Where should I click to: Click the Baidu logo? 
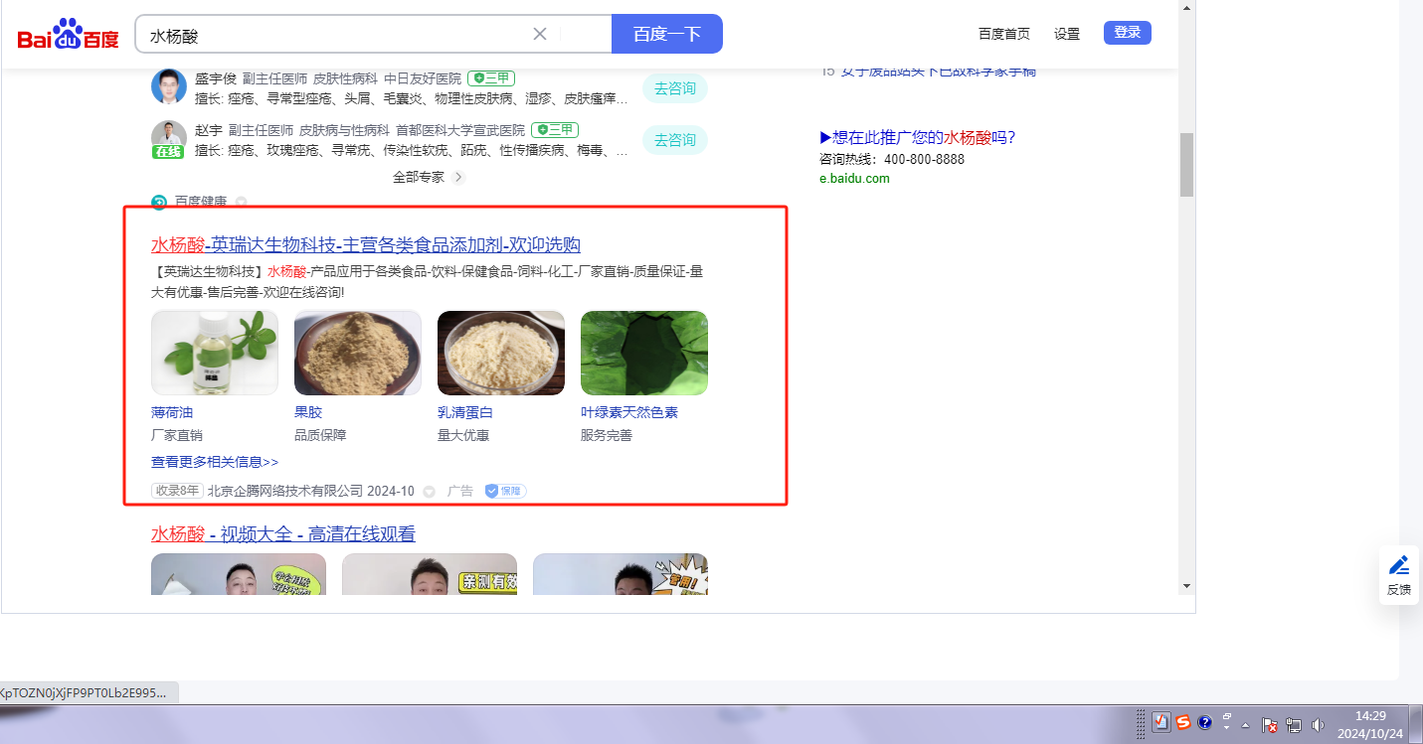point(68,35)
